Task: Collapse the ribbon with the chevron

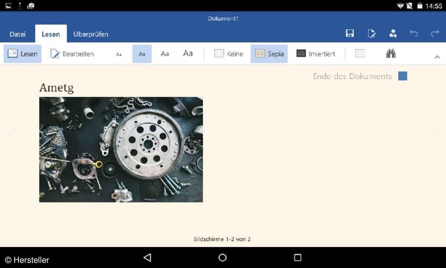Action: point(437,57)
